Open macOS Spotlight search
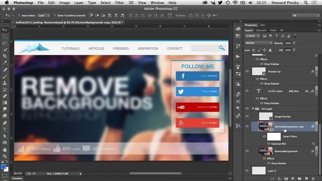 (306, 3)
